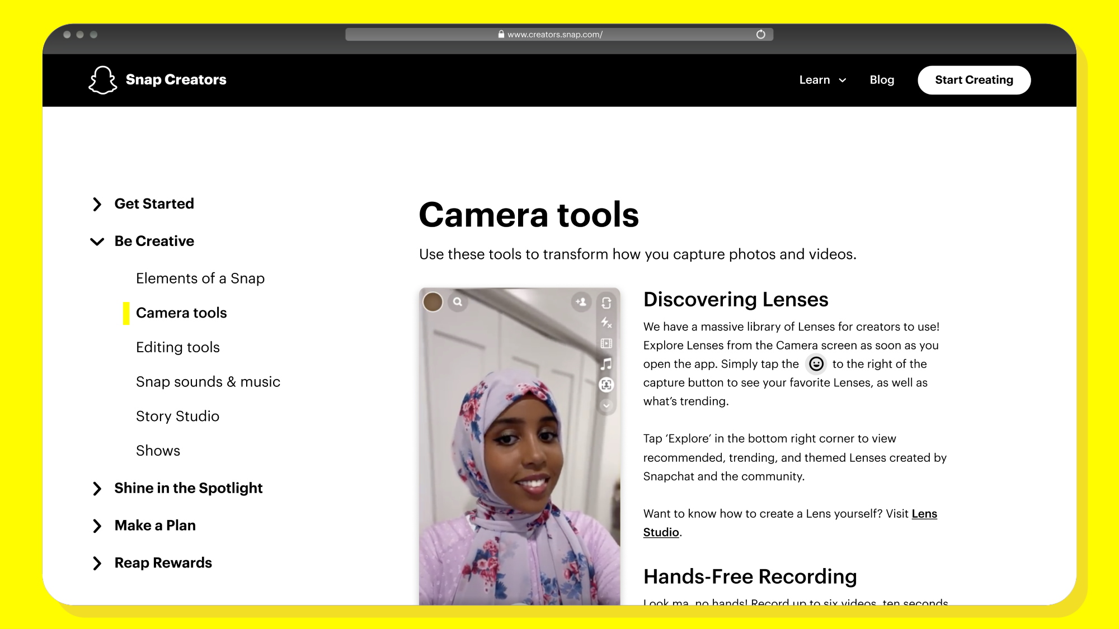Select Editing tools in the sidebar
Viewport: 1119px width, 629px height.
tap(177, 347)
